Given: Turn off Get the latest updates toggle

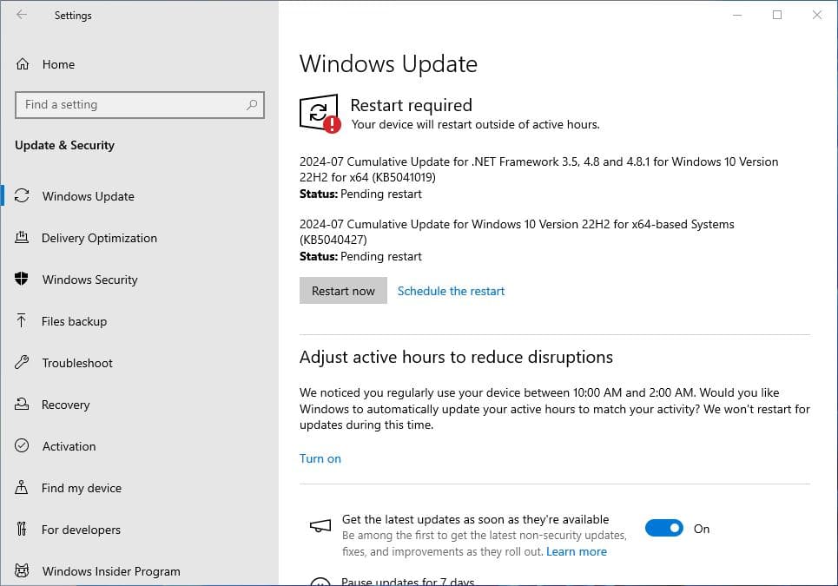Looking at the screenshot, I should [x=663, y=529].
